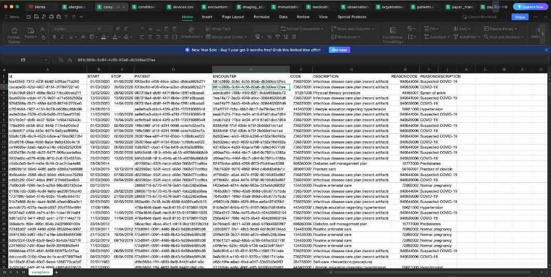The height and width of the screenshot is (277, 551).
Task: Click the Share button
Action: 520,17
